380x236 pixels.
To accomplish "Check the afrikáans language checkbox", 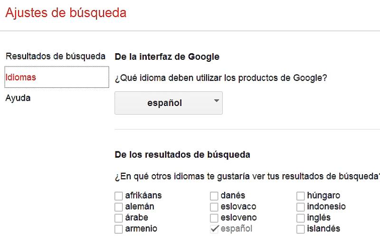I will point(118,196).
